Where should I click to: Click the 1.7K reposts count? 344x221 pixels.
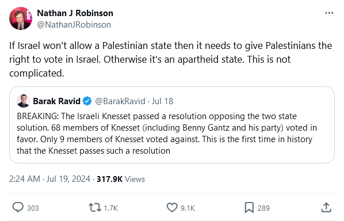coord(110,208)
